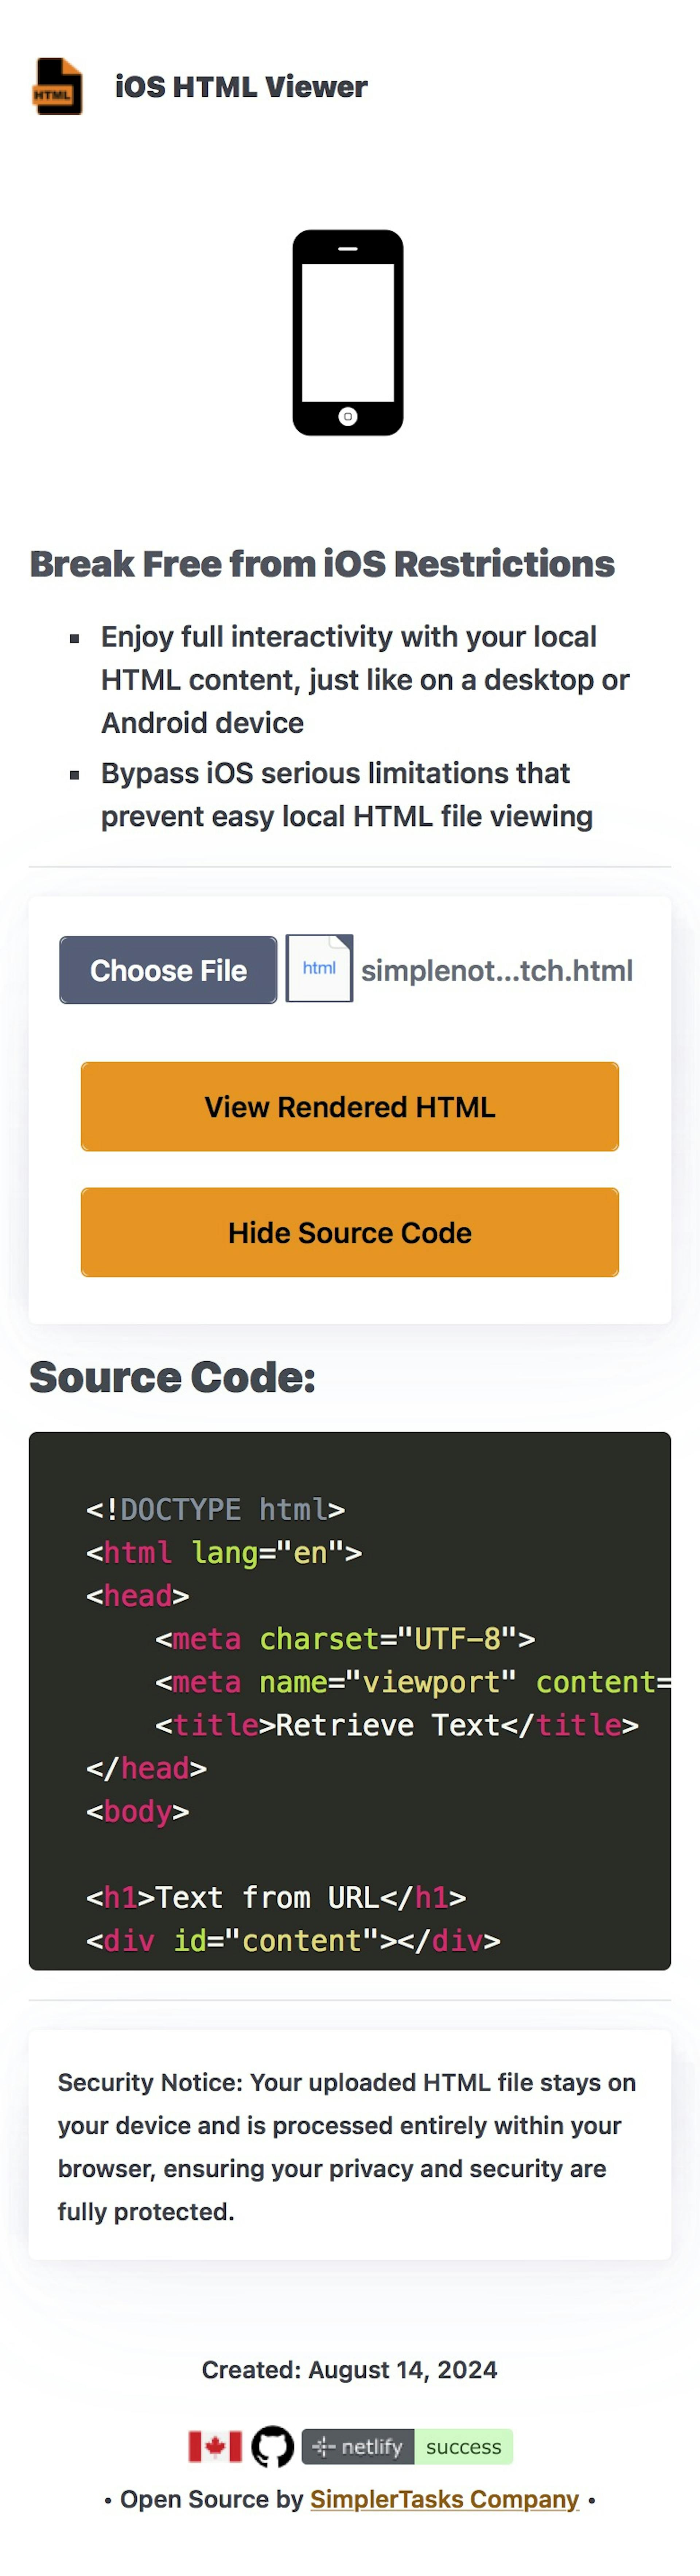
Task: Click the Source Code heading
Action: 172,1377
